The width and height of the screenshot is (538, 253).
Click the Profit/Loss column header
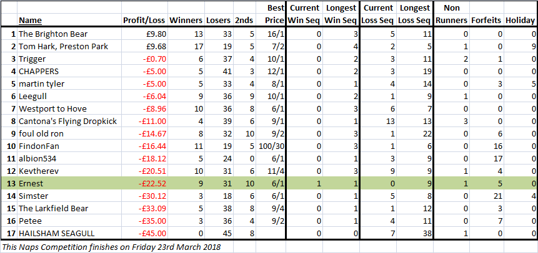click(x=144, y=21)
